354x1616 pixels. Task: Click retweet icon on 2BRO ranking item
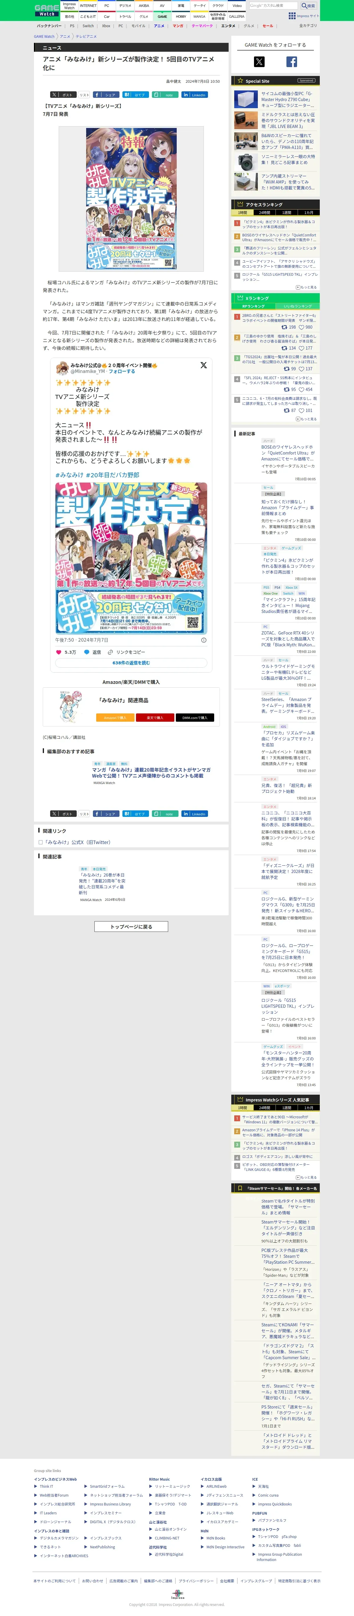tap(284, 327)
